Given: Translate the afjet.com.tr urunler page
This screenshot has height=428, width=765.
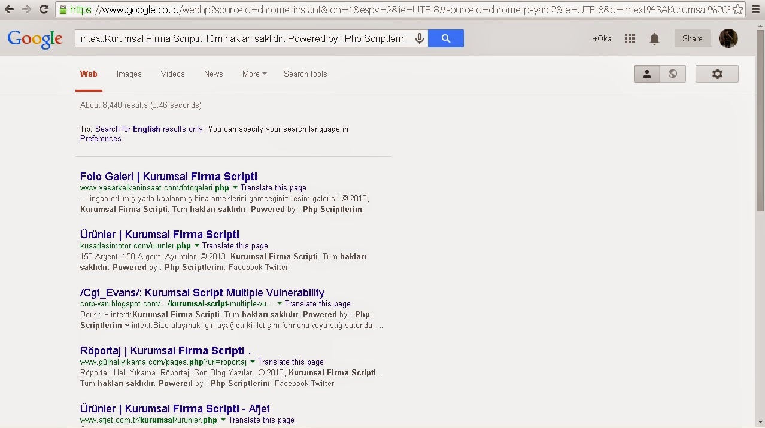Looking at the screenshot, I should point(262,420).
